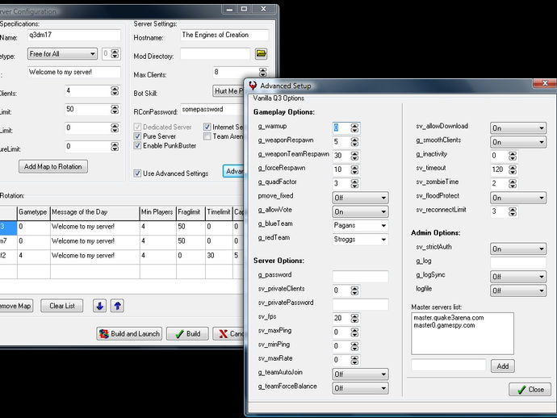Toggle Pure Server checkbox

coord(137,136)
